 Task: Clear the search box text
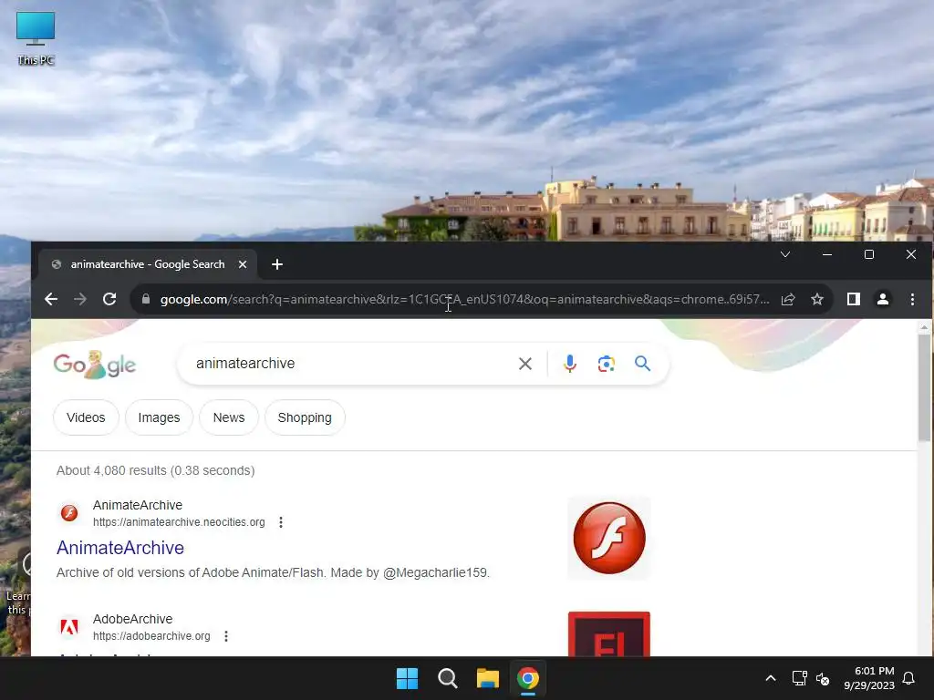tap(524, 364)
